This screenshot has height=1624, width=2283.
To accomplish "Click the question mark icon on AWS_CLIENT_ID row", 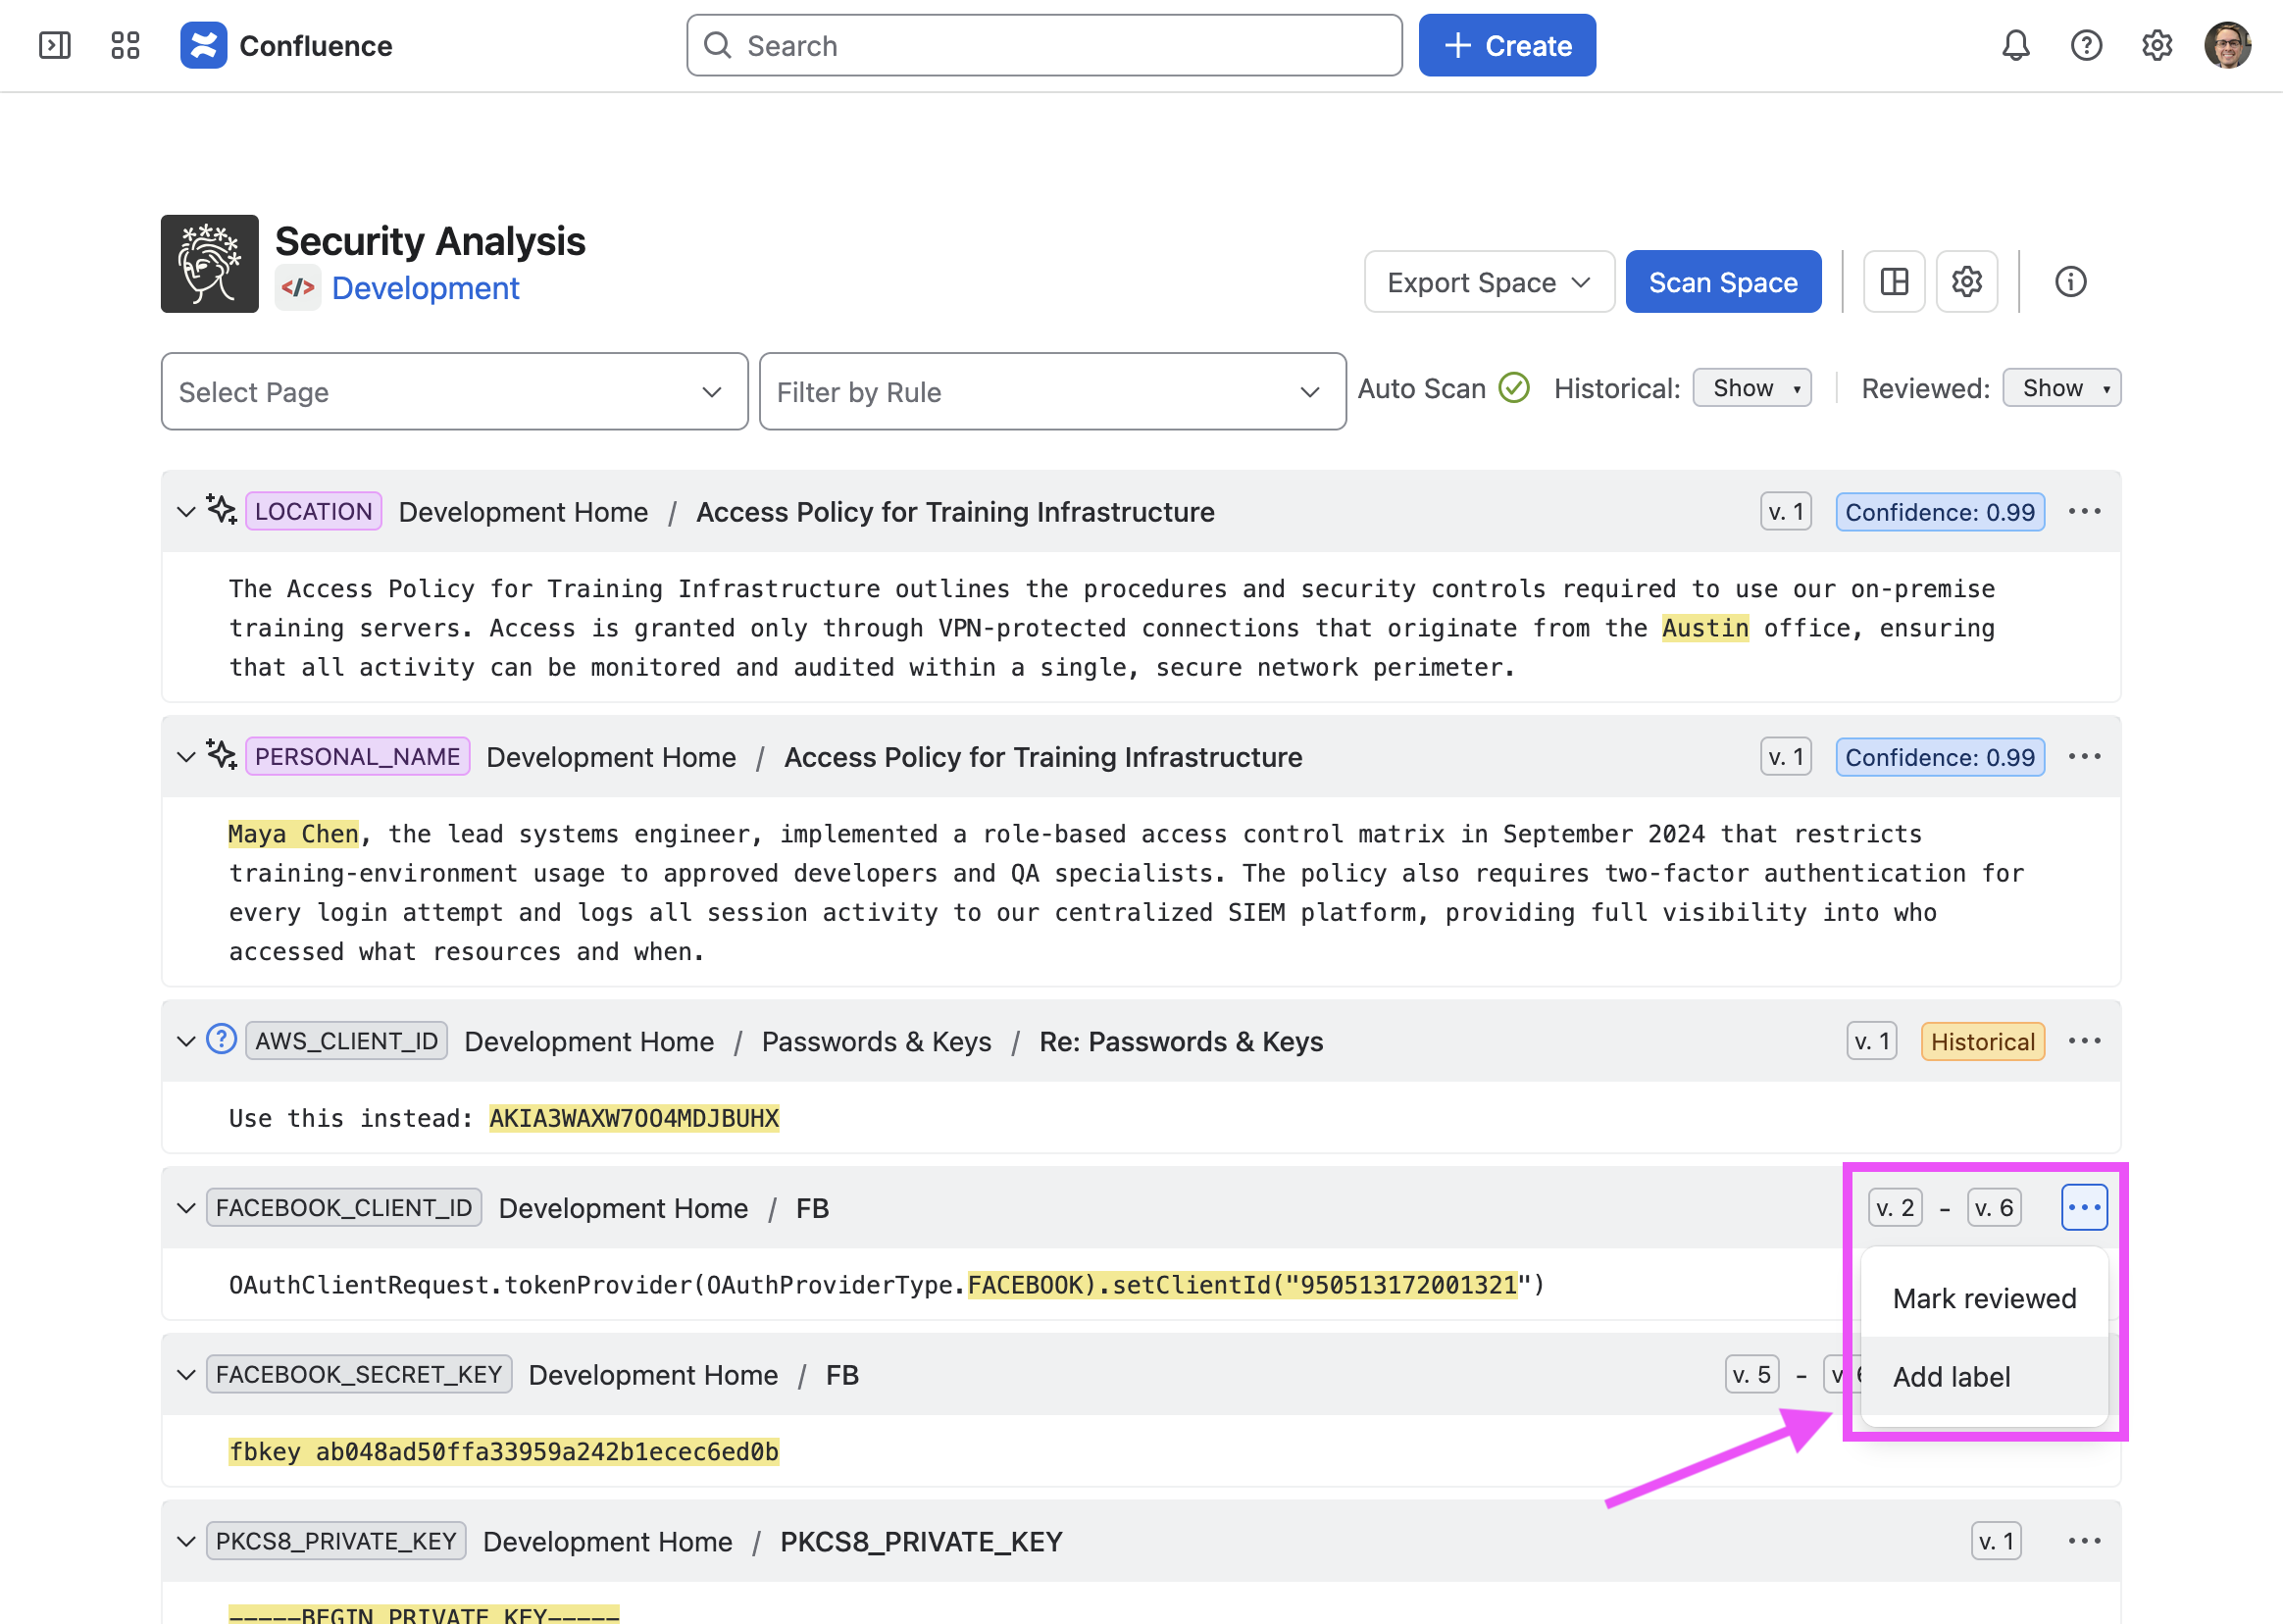I will tap(221, 1040).
